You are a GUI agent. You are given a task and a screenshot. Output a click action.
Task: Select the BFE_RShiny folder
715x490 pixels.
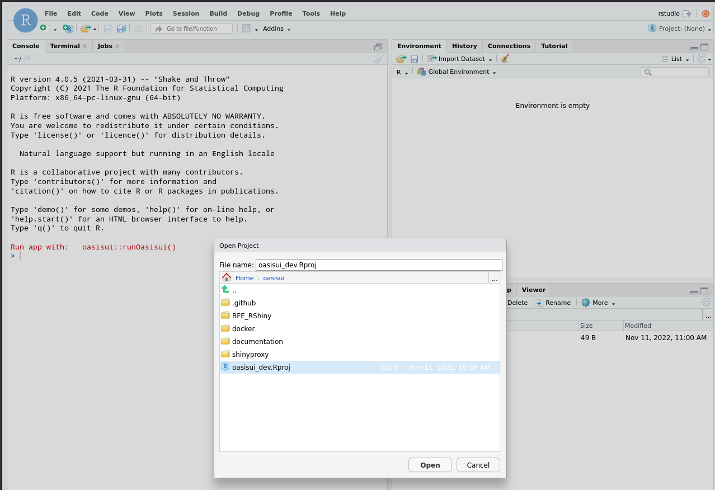pos(360,315)
